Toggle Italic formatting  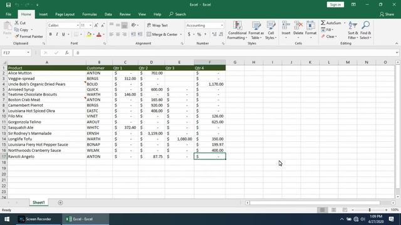pyautogui.click(x=57, y=34)
